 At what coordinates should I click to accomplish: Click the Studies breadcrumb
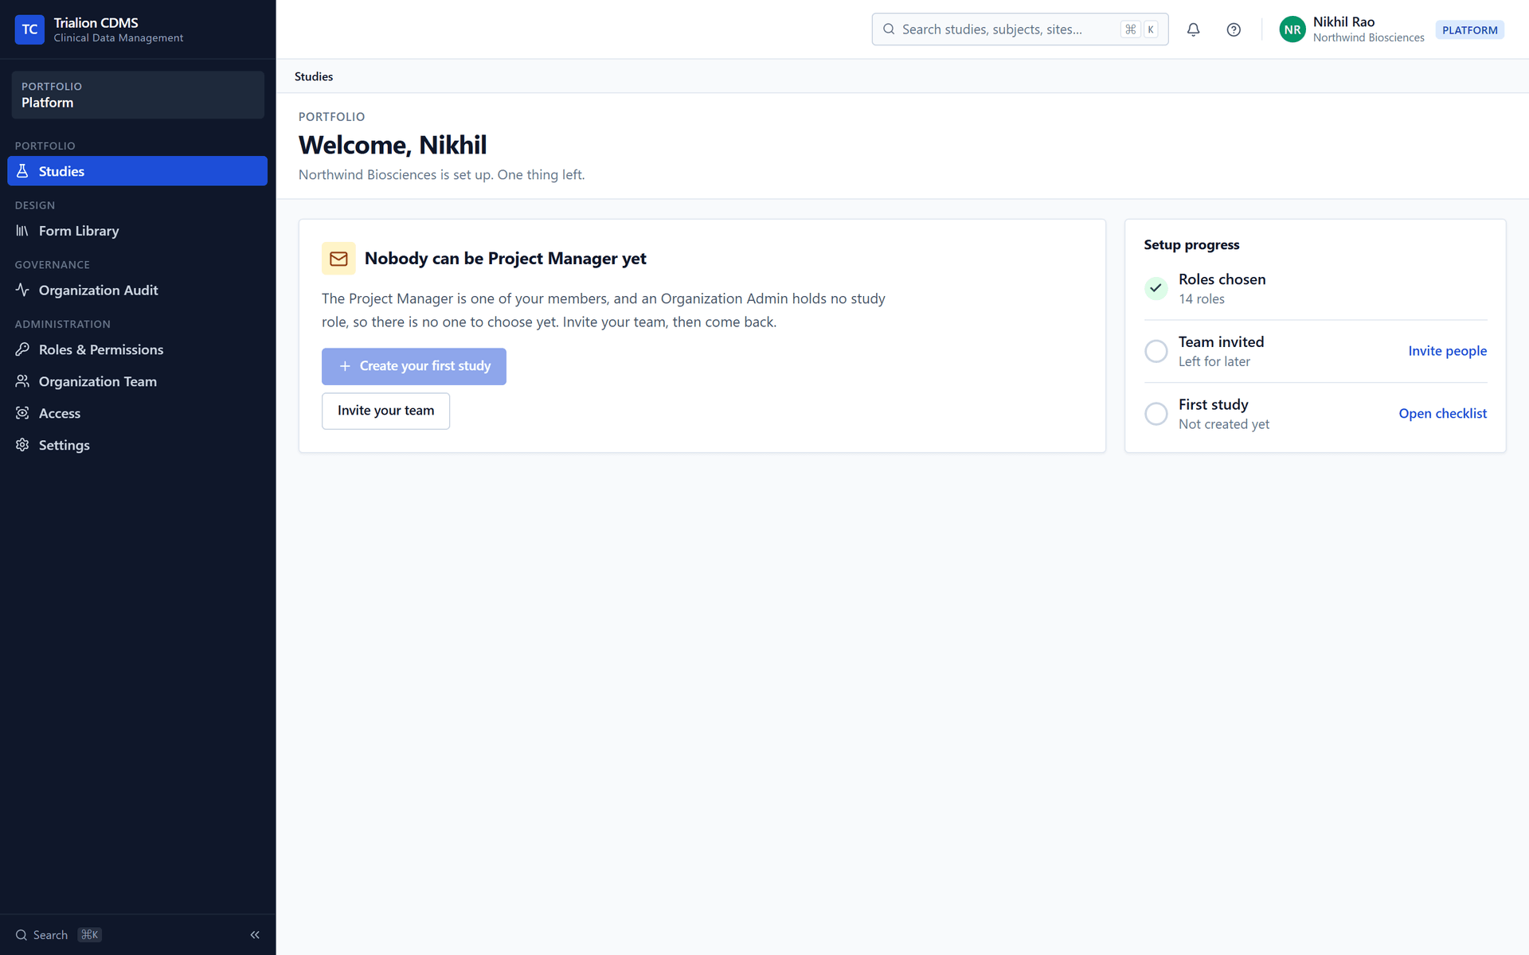(314, 76)
